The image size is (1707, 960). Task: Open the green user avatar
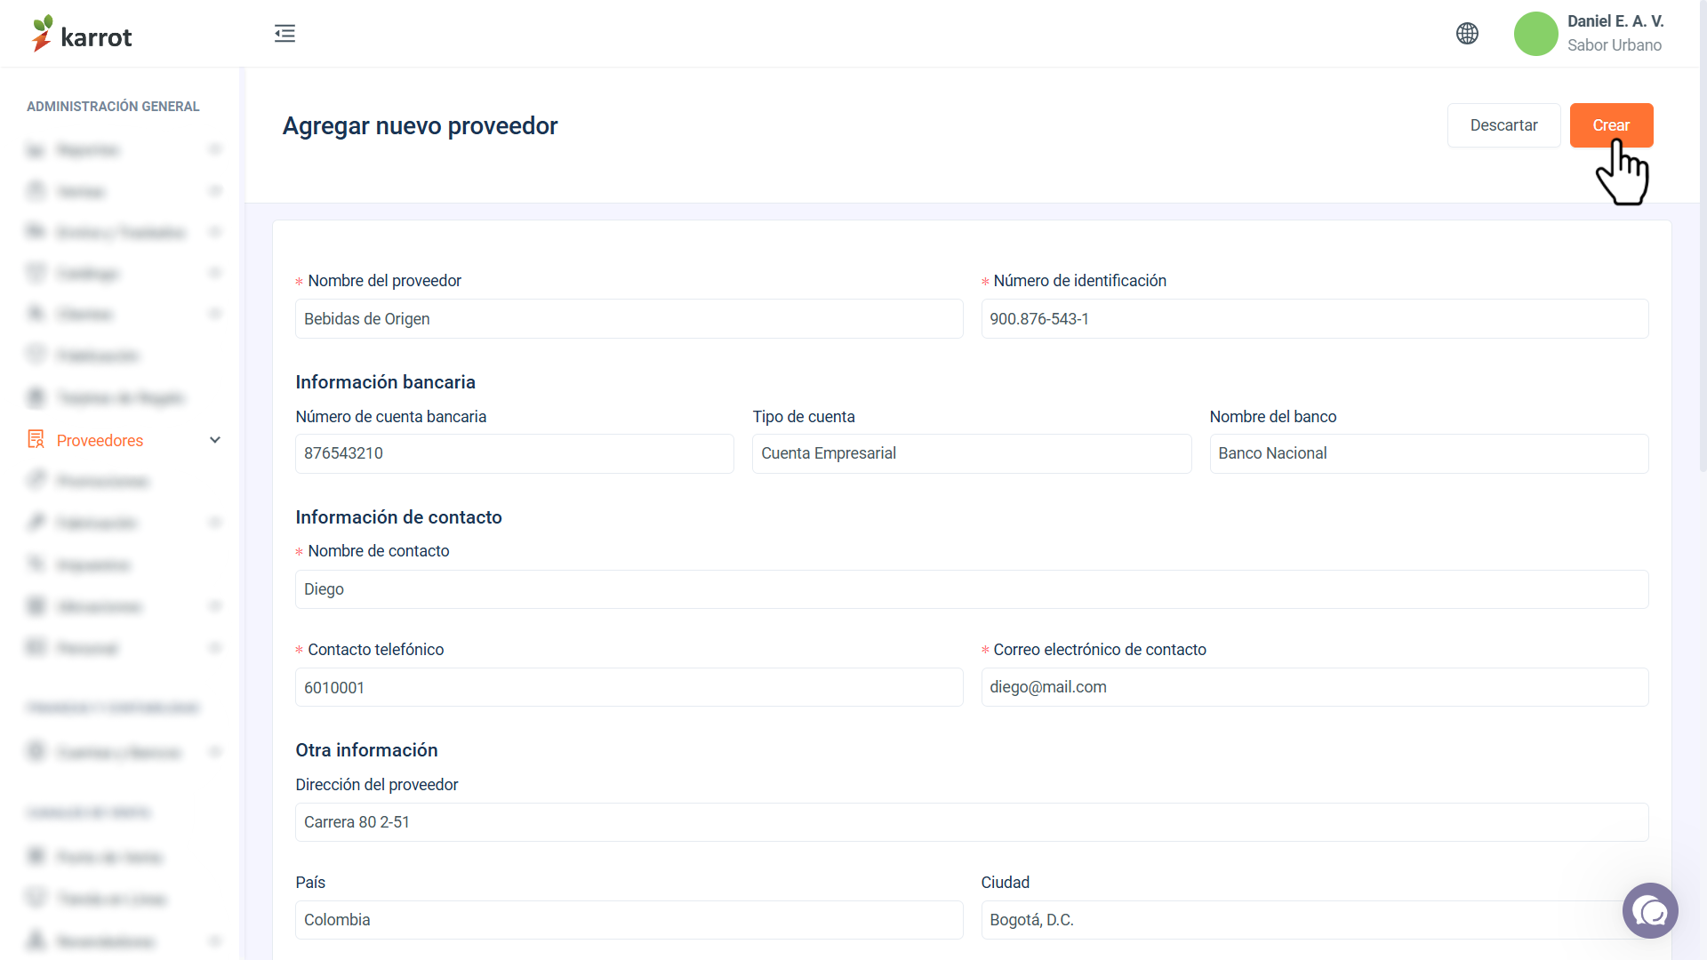tap(1535, 34)
